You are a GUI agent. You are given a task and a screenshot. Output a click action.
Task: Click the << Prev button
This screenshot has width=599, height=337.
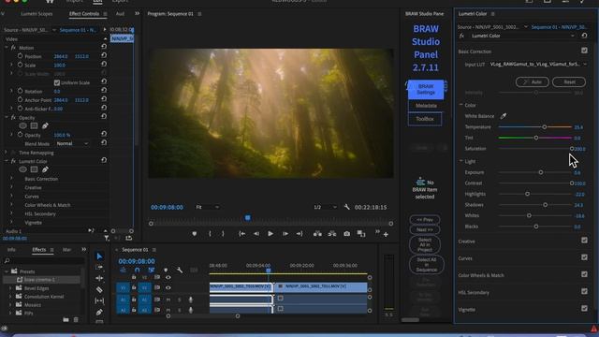(424, 220)
